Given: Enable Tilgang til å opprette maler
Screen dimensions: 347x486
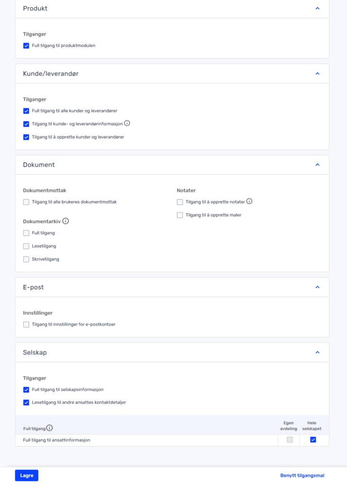Looking at the screenshot, I should pyautogui.click(x=180, y=215).
